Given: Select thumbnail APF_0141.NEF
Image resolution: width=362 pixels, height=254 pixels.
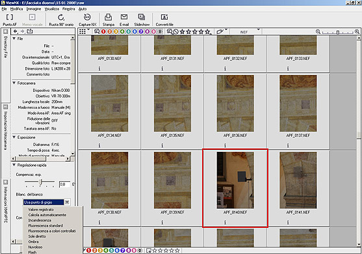Looking at the screenshot, I should 298,188.
